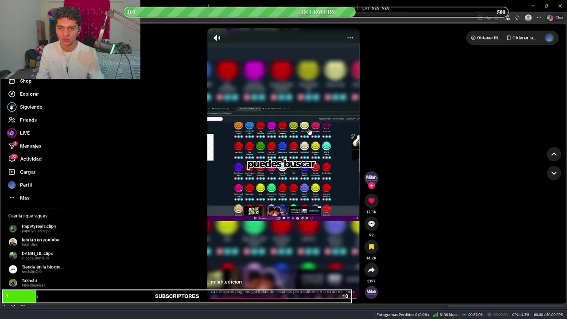Go to previous video with up chevron

[554, 154]
